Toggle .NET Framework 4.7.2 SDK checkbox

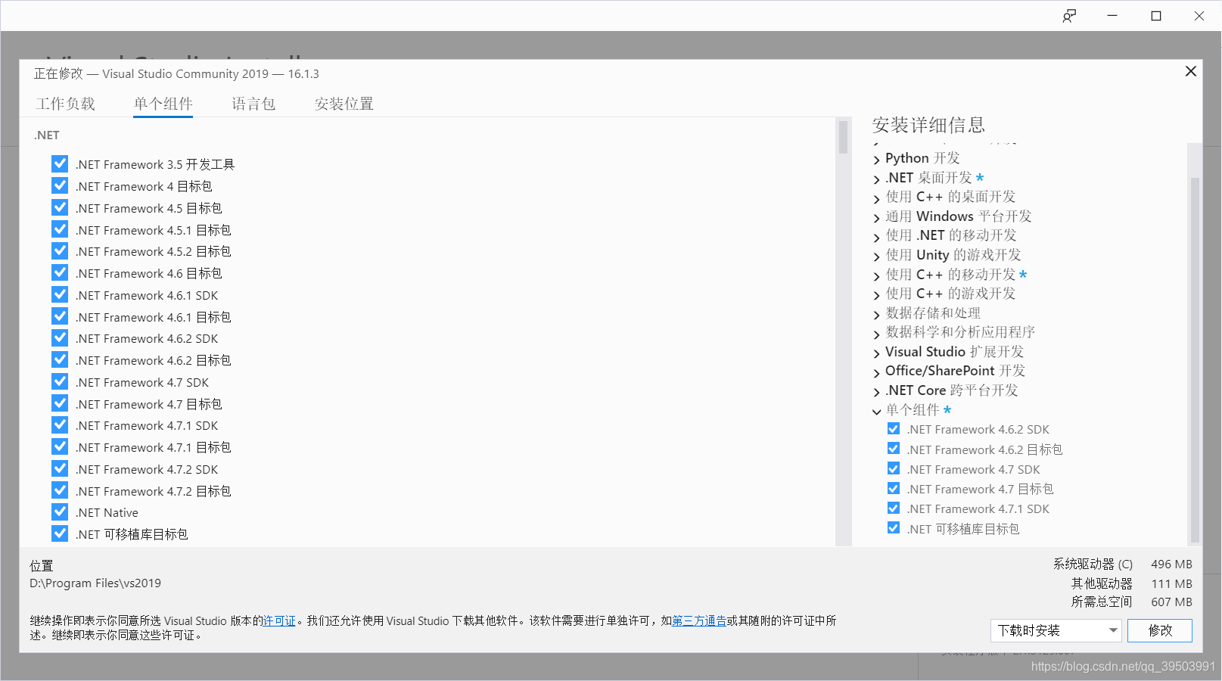[x=60, y=468]
